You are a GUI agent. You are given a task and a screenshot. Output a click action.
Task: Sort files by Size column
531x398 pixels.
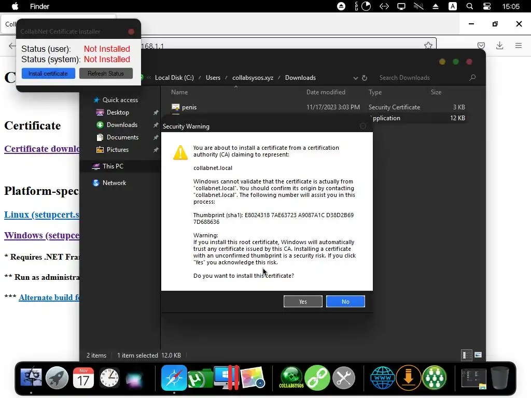tap(436, 92)
